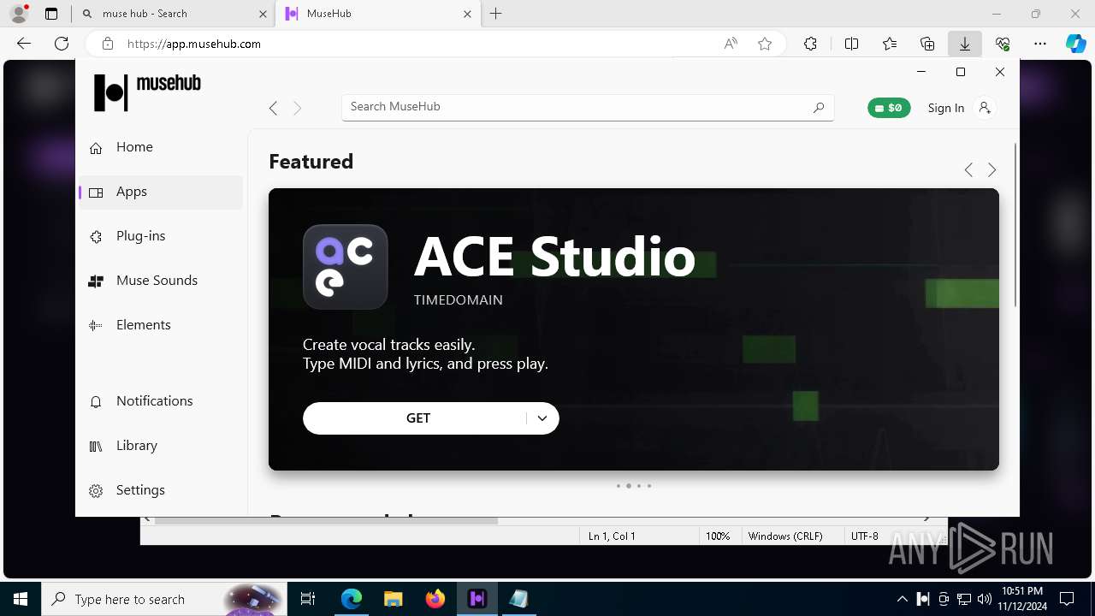Click the magnifier icon in MuseHub search
This screenshot has width=1095, height=616.
819,107
